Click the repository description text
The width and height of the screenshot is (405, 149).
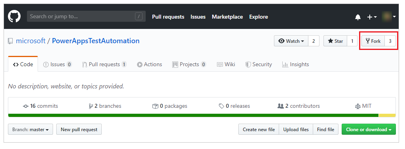66,86
